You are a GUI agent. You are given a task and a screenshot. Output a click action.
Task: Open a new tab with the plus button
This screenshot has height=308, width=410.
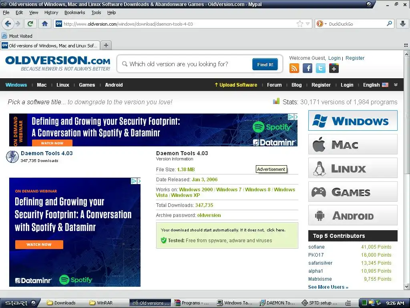pyautogui.click(x=106, y=45)
